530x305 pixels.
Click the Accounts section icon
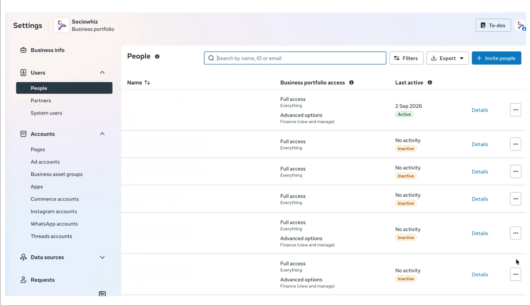[23, 134]
